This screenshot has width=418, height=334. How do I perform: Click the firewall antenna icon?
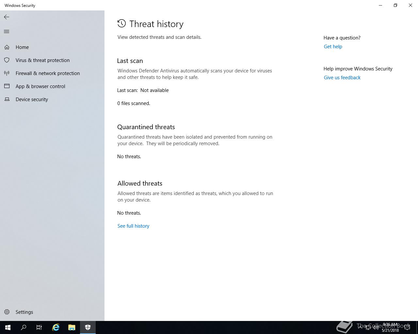[x=7, y=73]
